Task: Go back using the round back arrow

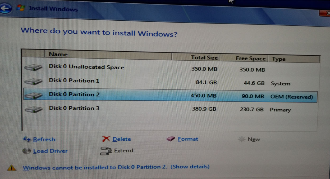Action: tap(5, 8)
